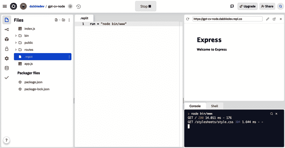Open the Database sidebar icon

(7, 68)
